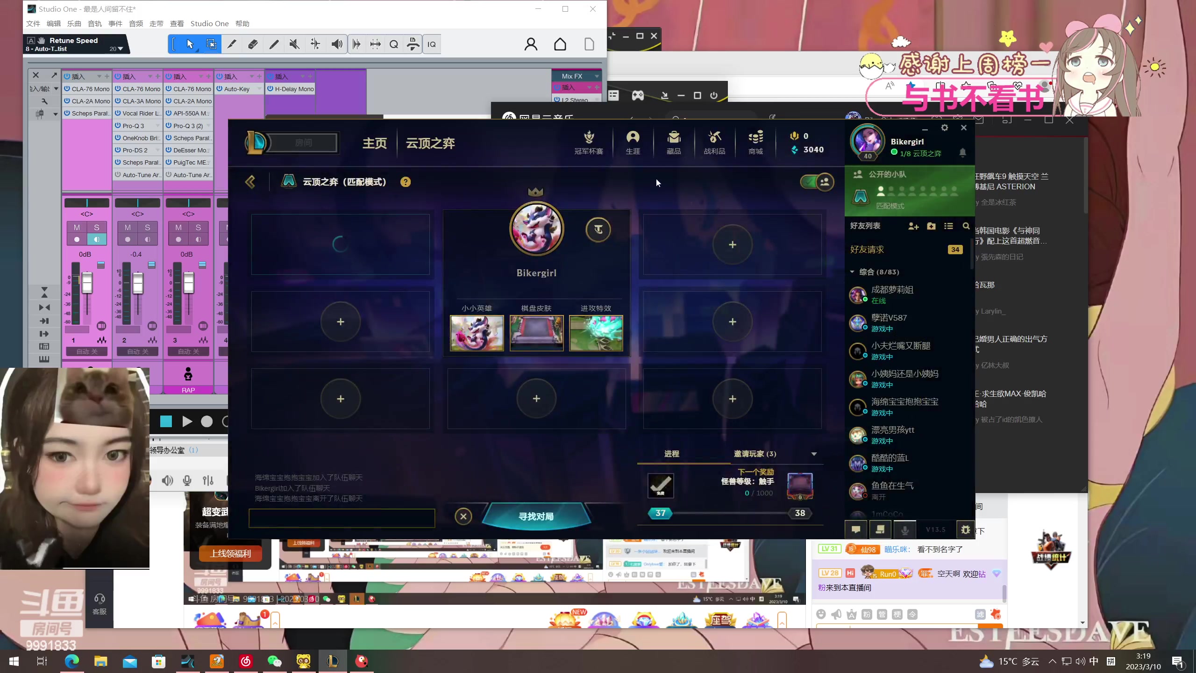Open dropdown next to Pro-Q 3 (2) insert
Screen dimensions: 1196x673
tap(208, 126)
